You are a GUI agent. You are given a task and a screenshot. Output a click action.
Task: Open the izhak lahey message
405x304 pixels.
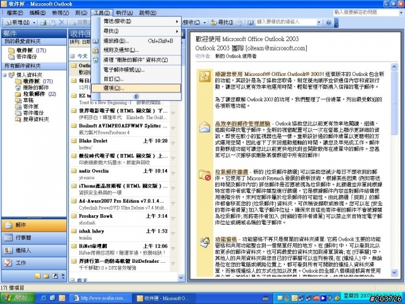120,234
